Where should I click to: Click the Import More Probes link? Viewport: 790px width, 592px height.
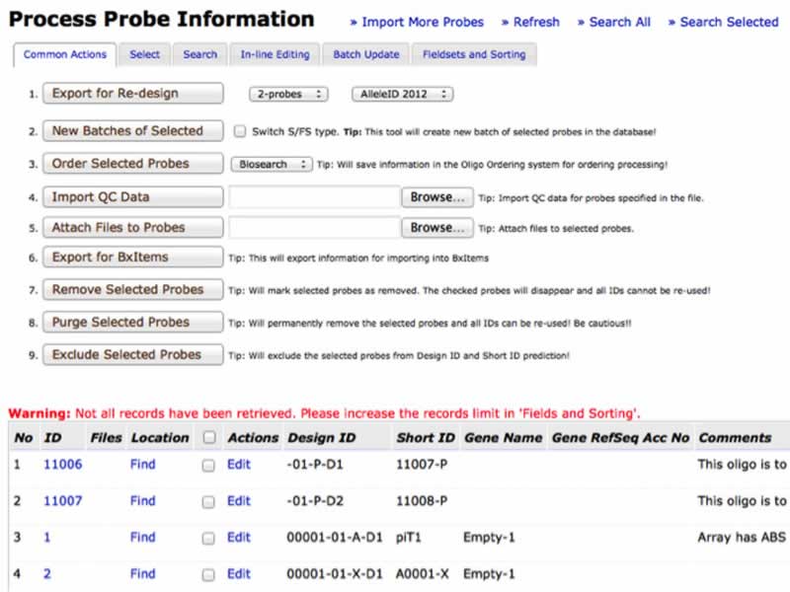coord(417,22)
